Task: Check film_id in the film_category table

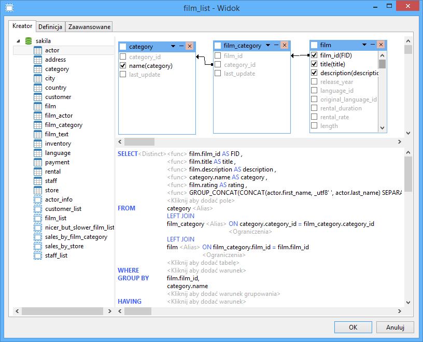Action: 218,55
